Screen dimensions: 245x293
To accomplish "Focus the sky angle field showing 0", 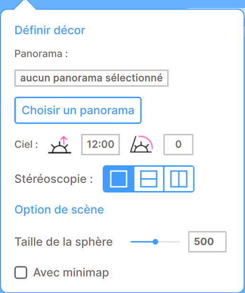I will (x=178, y=144).
